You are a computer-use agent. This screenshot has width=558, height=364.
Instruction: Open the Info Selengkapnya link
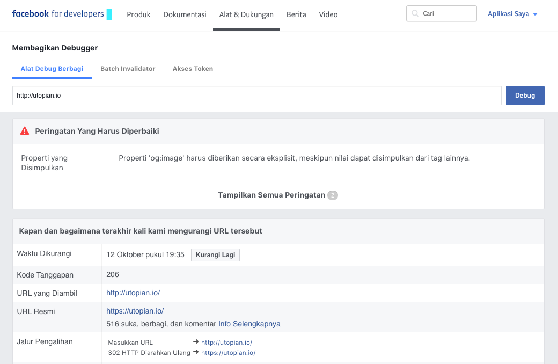click(x=249, y=324)
